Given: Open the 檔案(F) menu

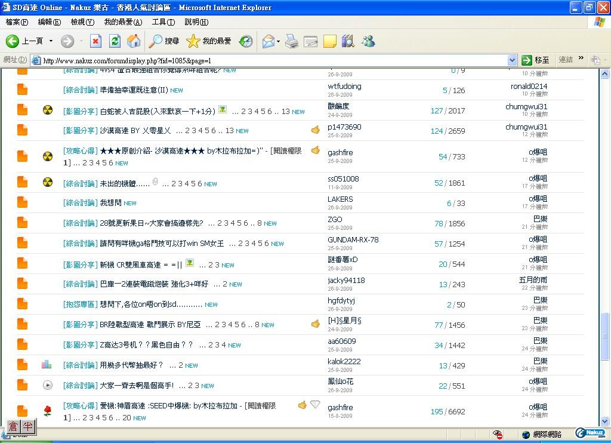Looking at the screenshot, I should coord(17,22).
